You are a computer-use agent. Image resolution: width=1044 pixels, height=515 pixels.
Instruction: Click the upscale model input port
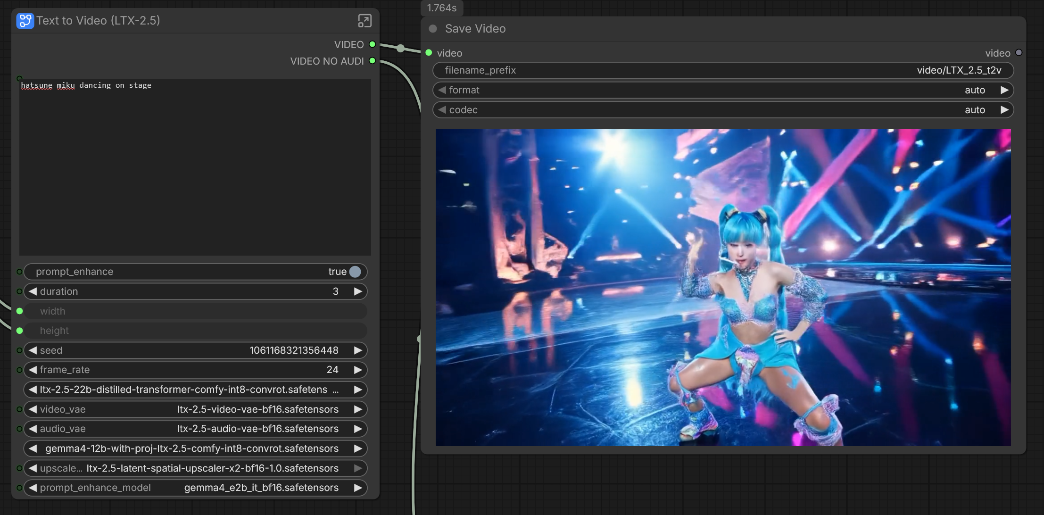[19, 468]
